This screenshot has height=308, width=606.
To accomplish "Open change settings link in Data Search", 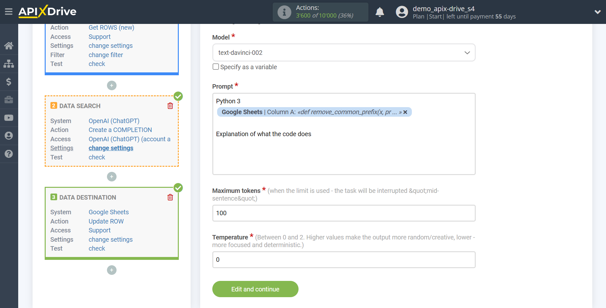I will tap(111, 148).
